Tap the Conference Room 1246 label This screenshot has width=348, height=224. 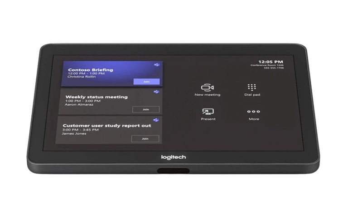tap(267, 65)
